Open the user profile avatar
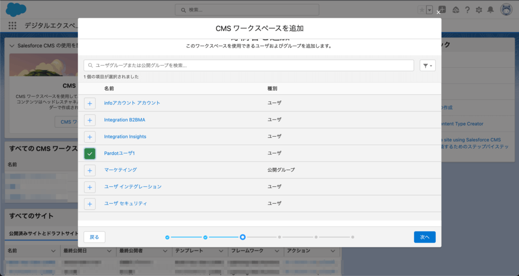This screenshot has height=276, width=519. tap(506, 10)
